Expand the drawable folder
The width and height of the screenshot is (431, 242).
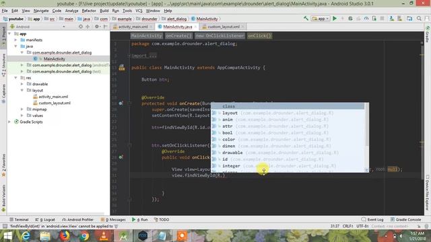click(22, 84)
